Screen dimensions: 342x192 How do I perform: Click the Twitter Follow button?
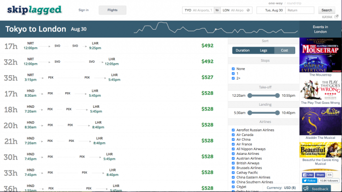click(x=309, y=180)
